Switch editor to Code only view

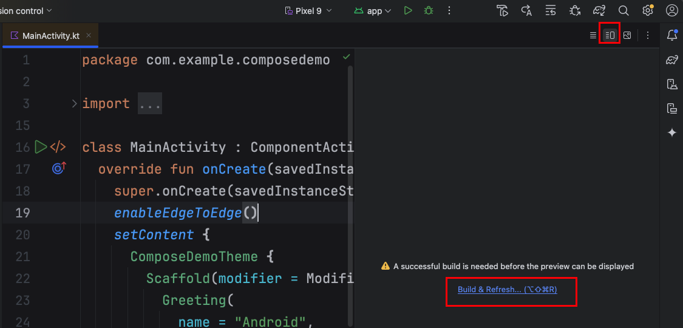click(x=593, y=36)
